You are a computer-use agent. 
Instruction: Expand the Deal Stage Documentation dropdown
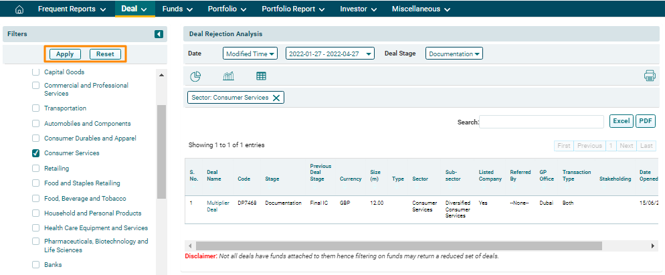[x=454, y=54]
